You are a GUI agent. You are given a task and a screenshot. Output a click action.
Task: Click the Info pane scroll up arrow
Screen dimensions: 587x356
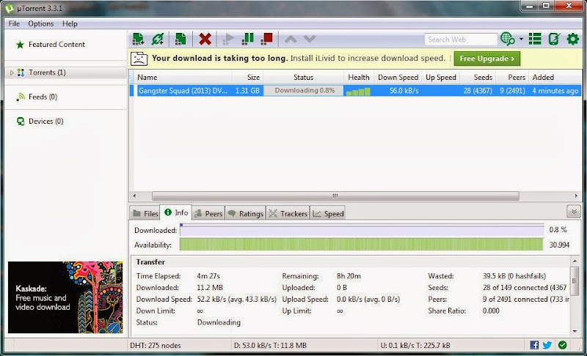pos(575,261)
